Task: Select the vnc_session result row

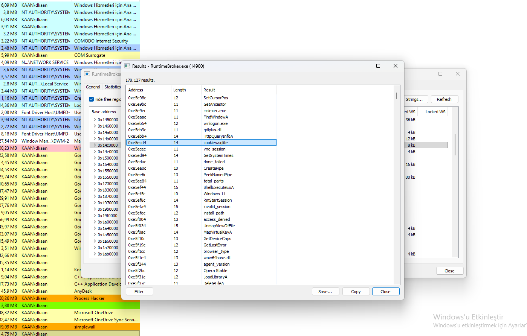Action: click(x=202, y=149)
